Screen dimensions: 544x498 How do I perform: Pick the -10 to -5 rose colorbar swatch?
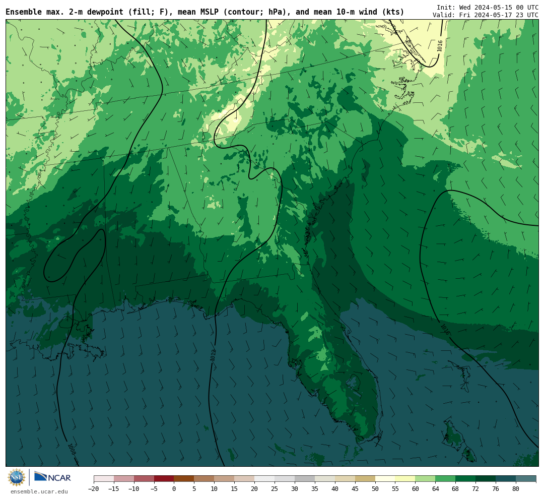(x=144, y=478)
